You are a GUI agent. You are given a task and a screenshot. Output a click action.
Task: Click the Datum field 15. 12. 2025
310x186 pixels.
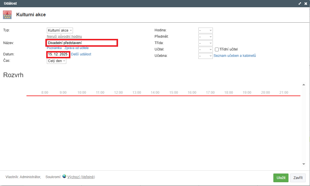(58, 54)
